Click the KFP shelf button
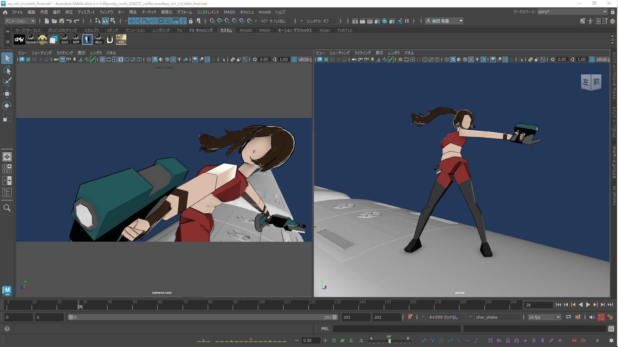The image size is (618, 347). tap(76, 40)
